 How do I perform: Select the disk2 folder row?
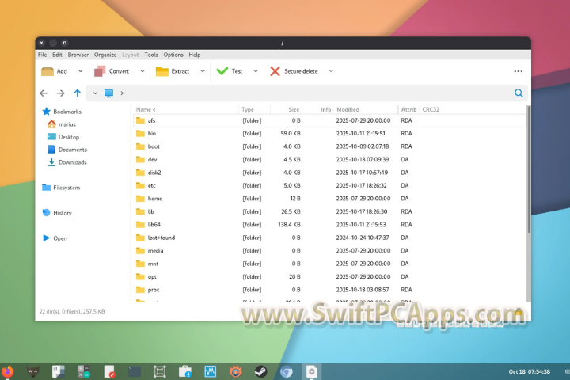[329, 173]
